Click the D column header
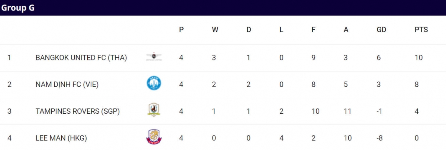The width and height of the screenshot is (446, 150). coord(249,30)
